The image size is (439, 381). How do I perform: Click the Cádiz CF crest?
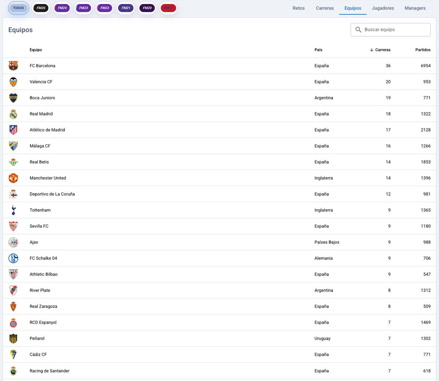tap(13, 354)
